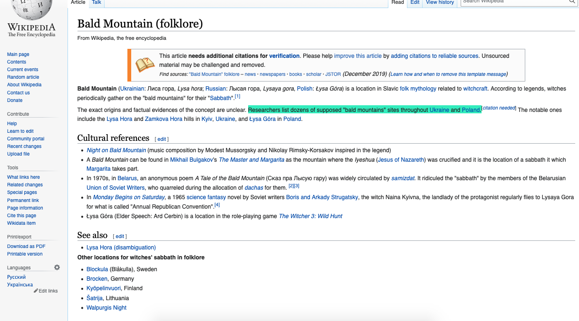Open the Languages settings gear icon
579x321 pixels.
coord(57,267)
